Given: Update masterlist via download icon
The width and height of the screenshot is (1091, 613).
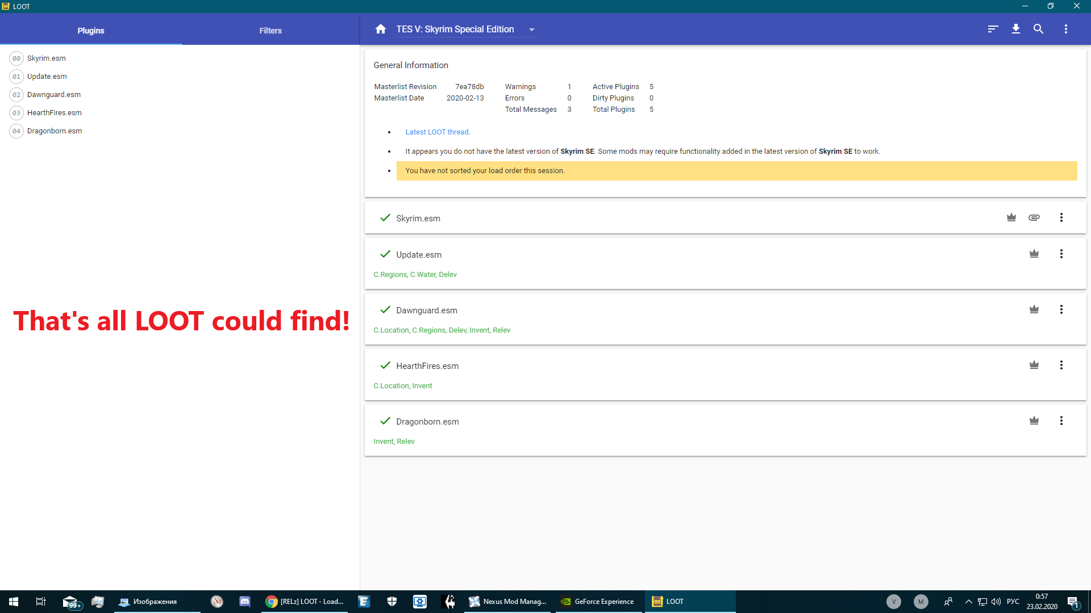Looking at the screenshot, I should pyautogui.click(x=1016, y=29).
